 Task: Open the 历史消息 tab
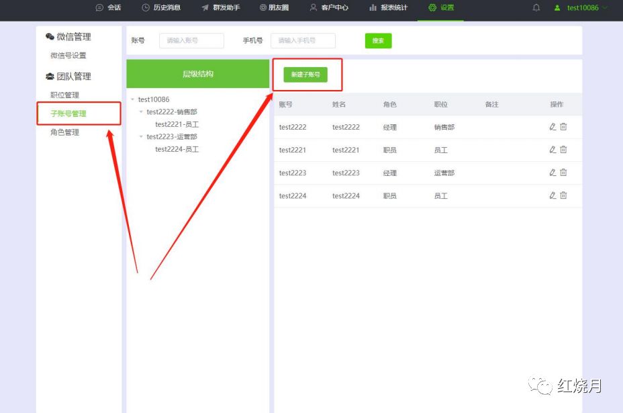pos(161,7)
